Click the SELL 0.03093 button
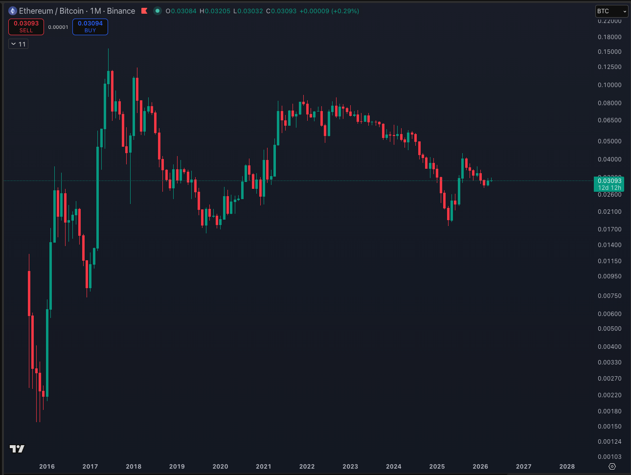 [26, 27]
